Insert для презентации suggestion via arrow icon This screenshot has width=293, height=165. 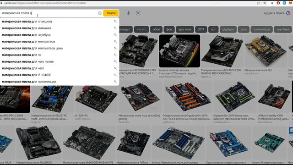[115, 82]
